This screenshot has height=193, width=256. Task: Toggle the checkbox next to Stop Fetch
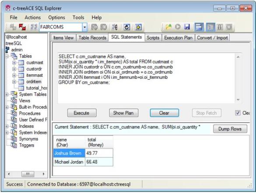click(x=238, y=113)
